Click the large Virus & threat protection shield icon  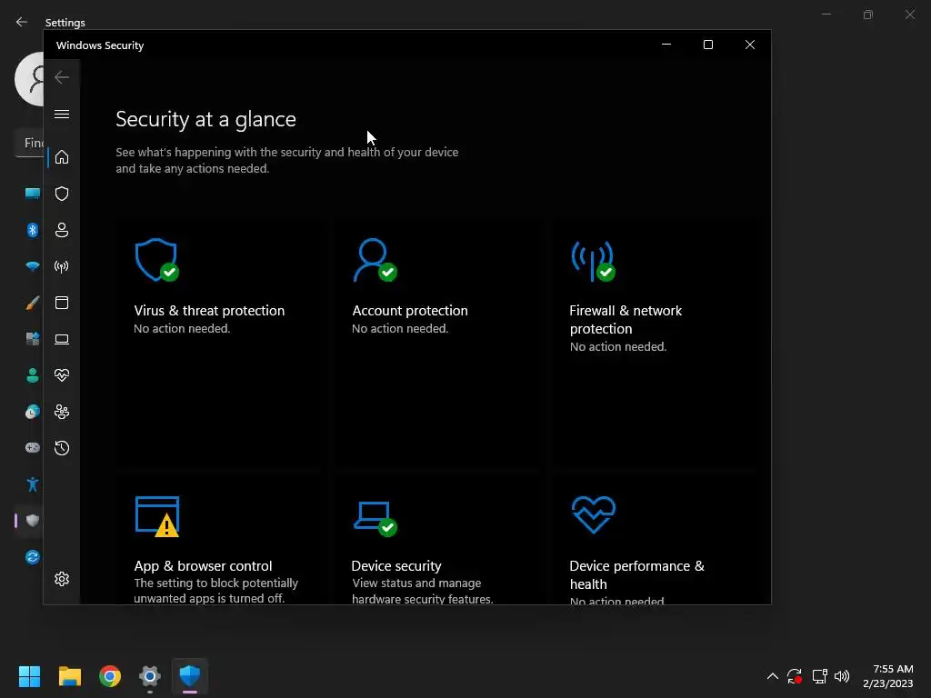pos(156,259)
